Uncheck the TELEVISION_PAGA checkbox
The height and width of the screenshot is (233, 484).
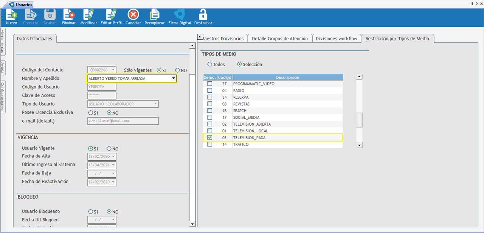(209, 138)
